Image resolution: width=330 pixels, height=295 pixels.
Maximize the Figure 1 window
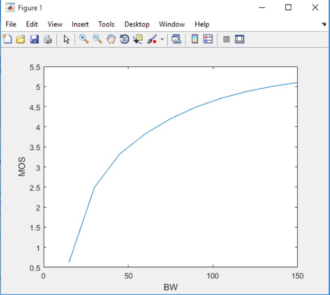pos(288,8)
